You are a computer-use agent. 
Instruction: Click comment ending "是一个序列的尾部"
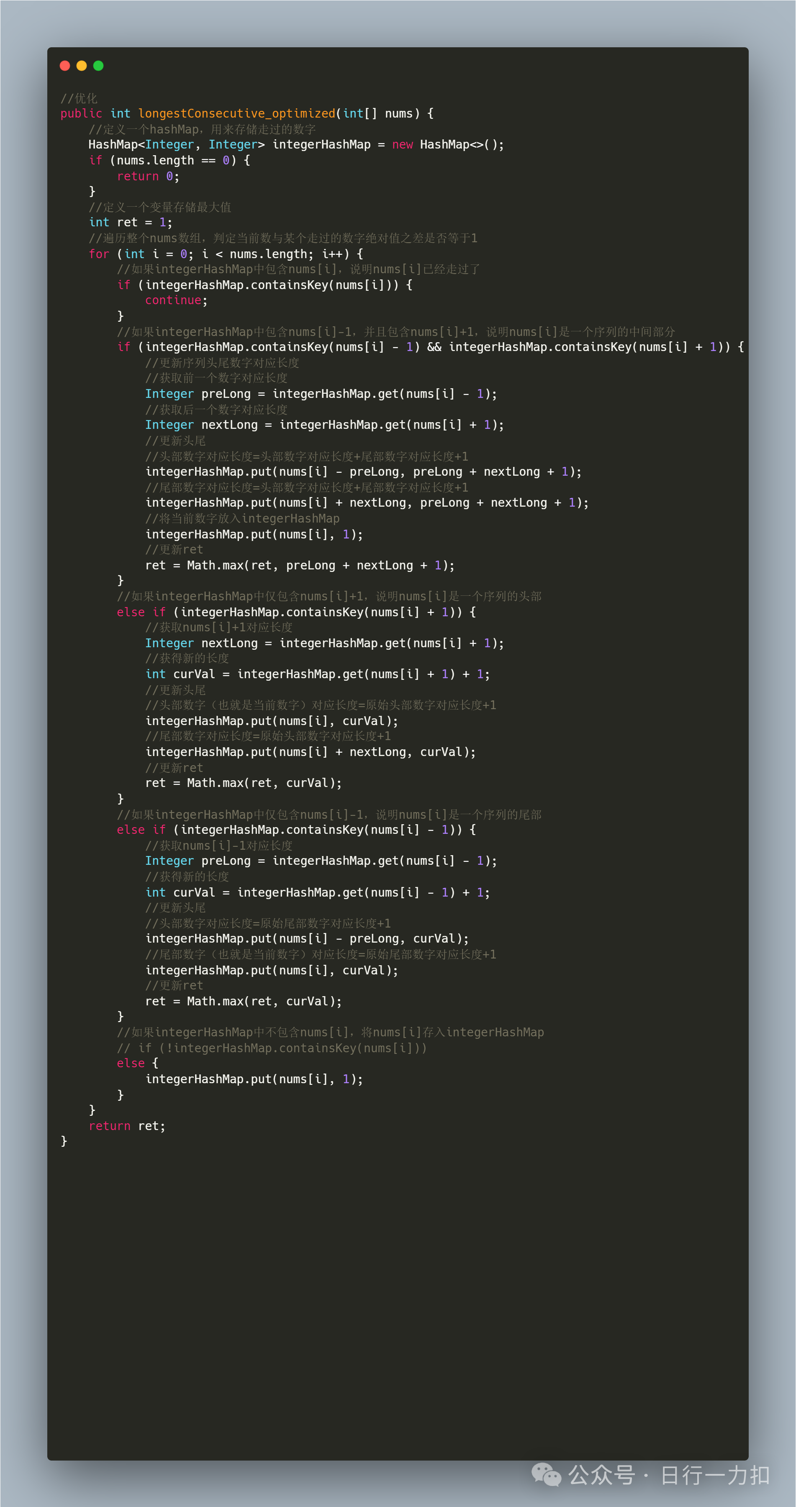pyautogui.click(x=329, y=814)
